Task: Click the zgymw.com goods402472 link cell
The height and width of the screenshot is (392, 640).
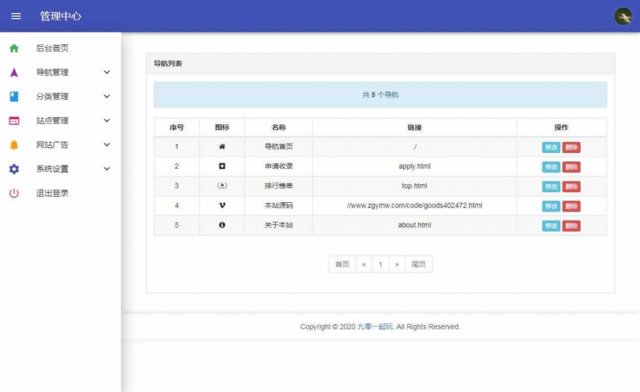Action: [x=414, y=205]
